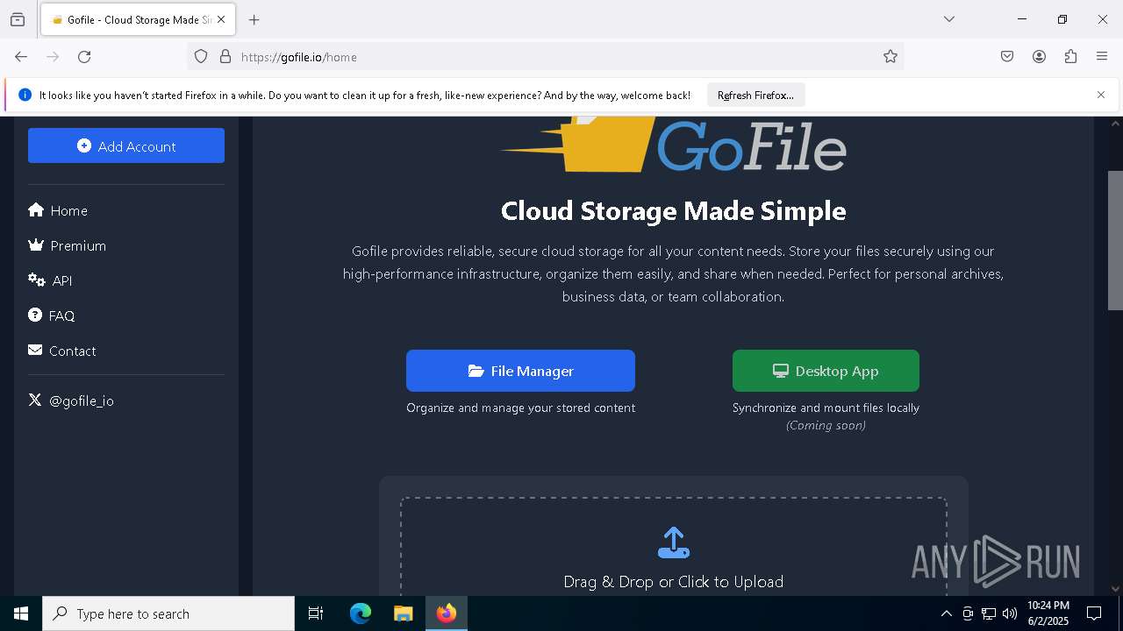This screenshot has height=631, width=1123.
Task: Open the Windows Start menu
Action: click(x=21, y=613)
